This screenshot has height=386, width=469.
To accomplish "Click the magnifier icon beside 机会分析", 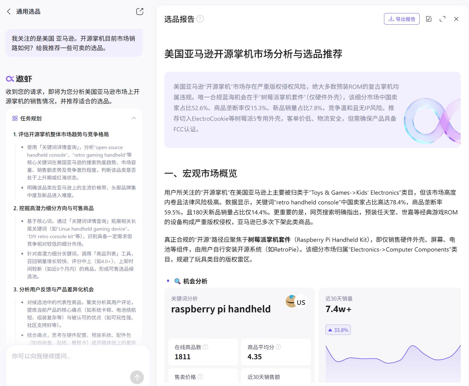I will point(177,281).
